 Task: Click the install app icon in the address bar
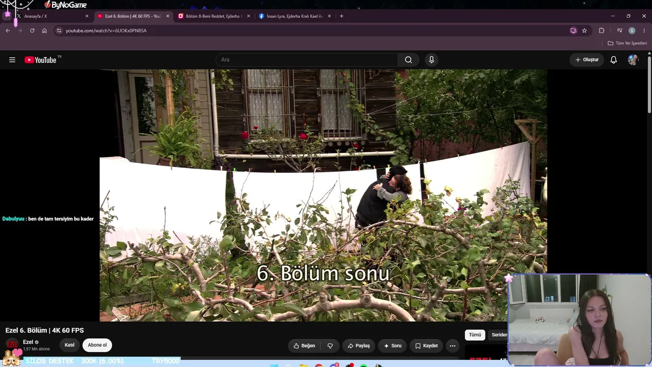coord(574,31)
